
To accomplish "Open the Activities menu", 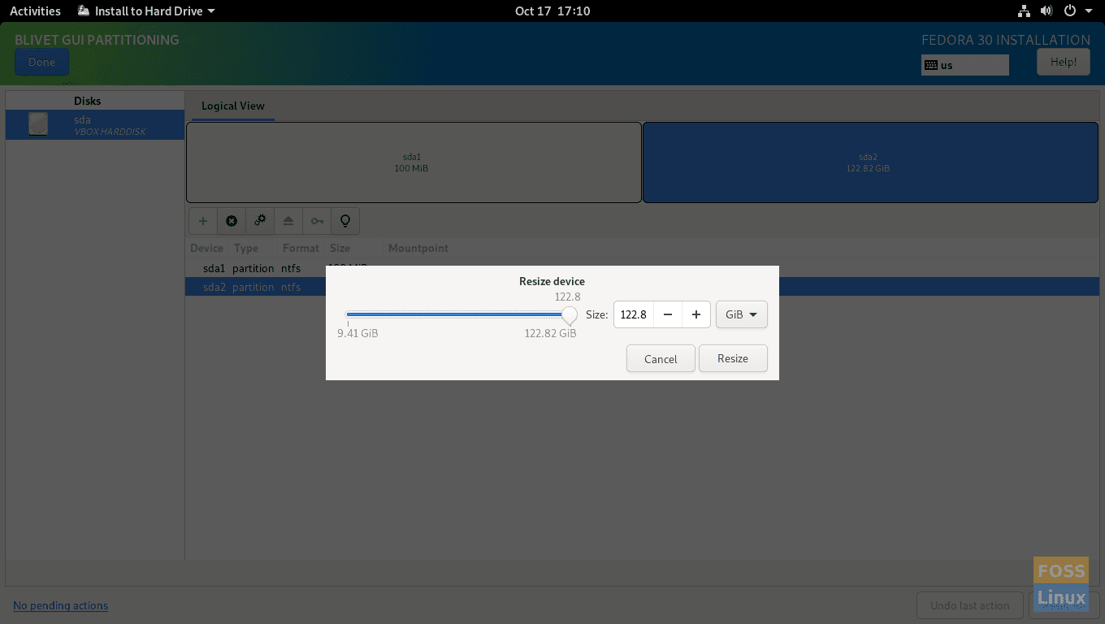I will tap(35, 11).
